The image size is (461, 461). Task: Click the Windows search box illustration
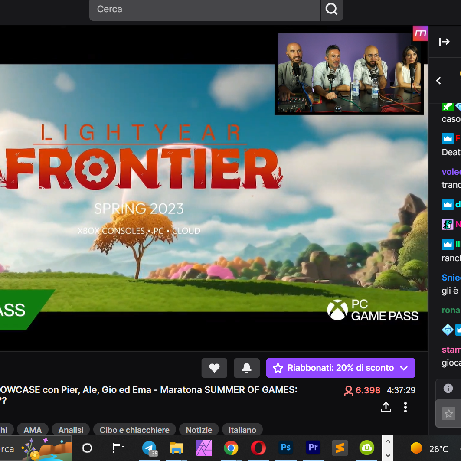tap(46, 449)
